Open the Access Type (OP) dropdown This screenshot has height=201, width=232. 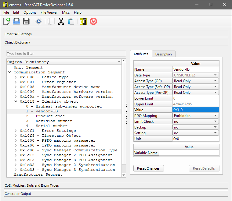195,81
